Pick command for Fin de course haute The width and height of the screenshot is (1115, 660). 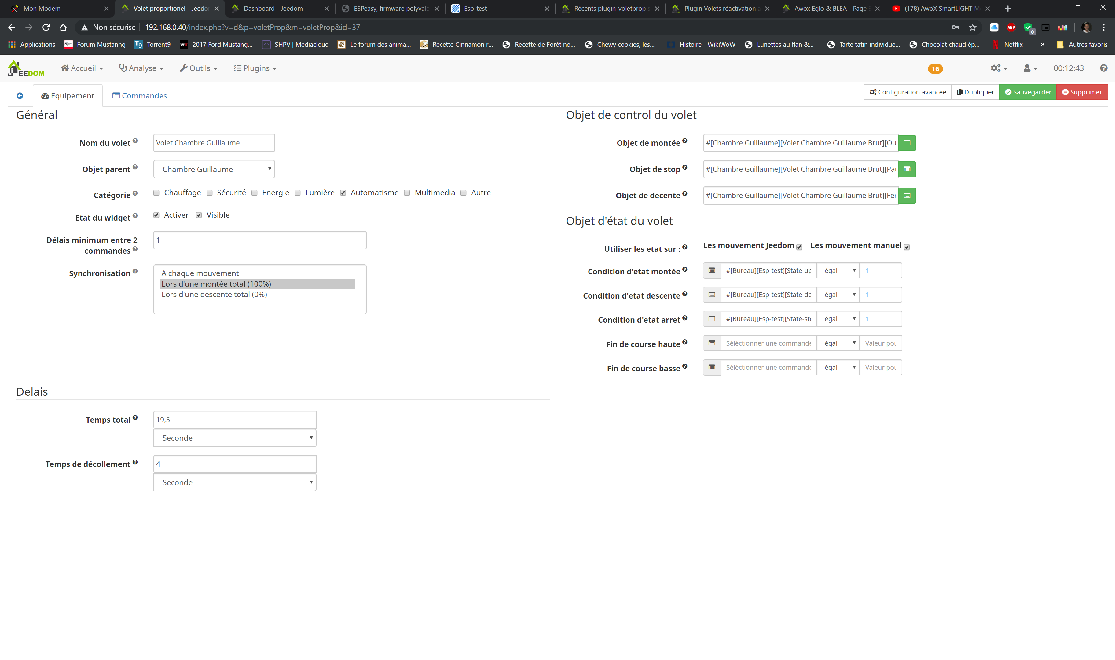click(x=712, y=343)
